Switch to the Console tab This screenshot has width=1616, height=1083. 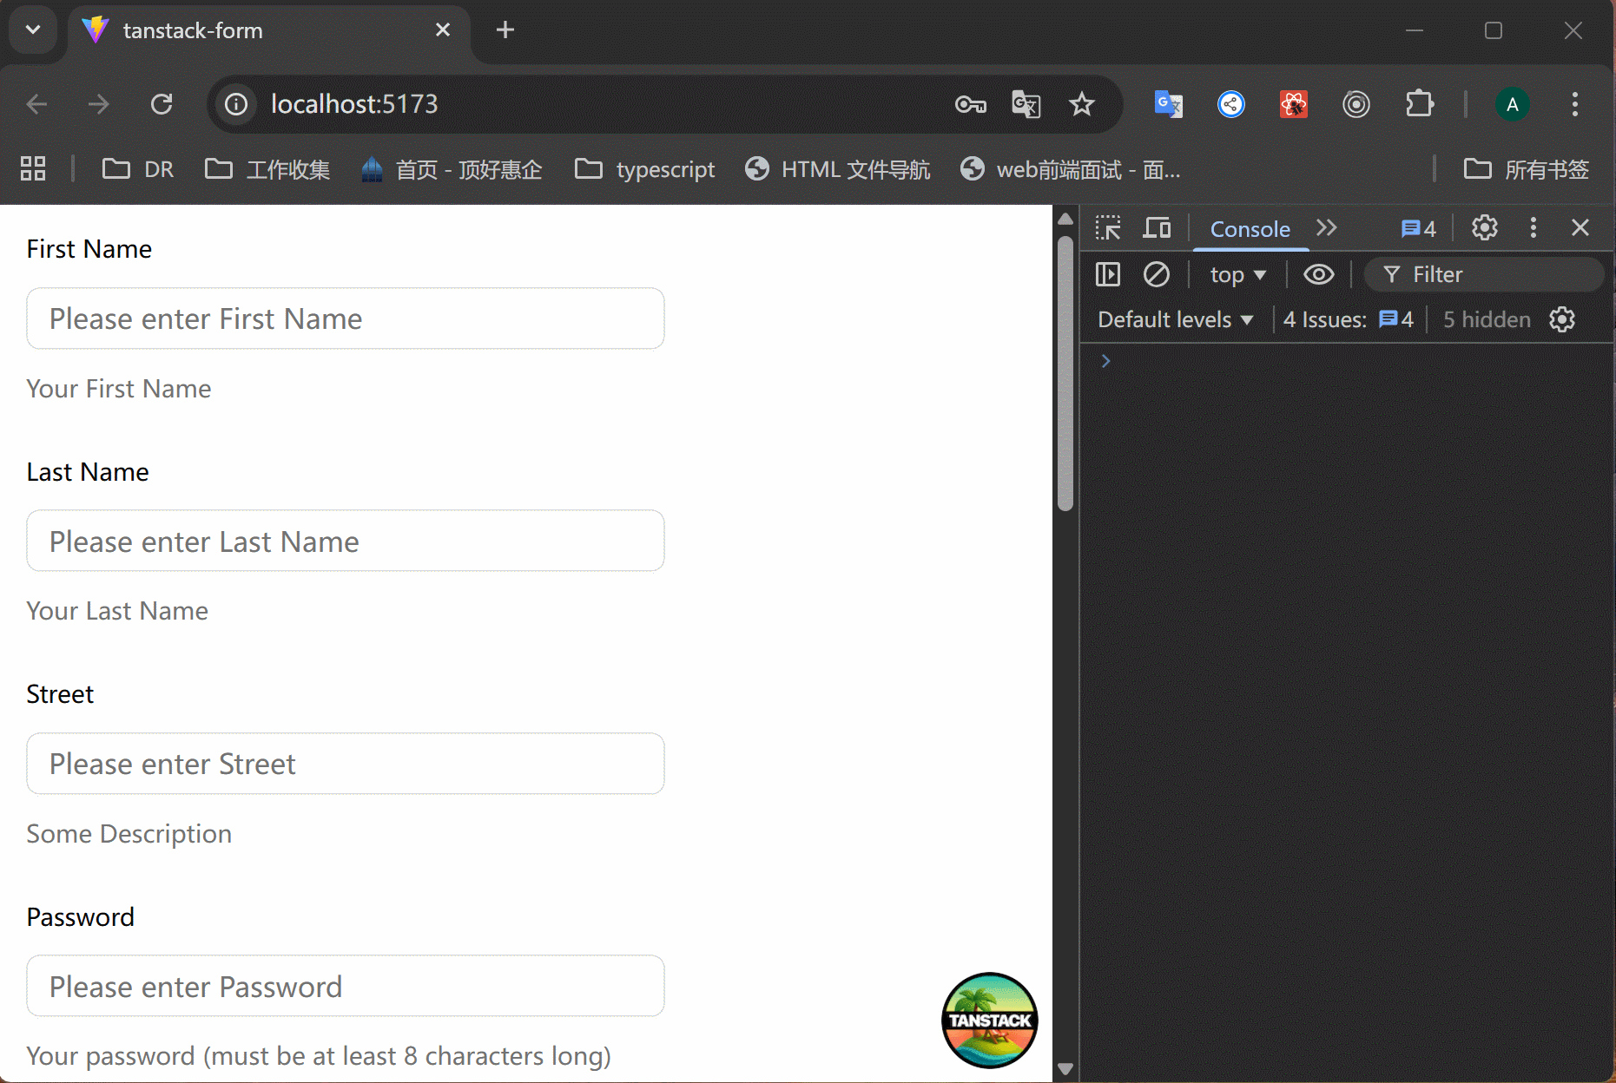point(1250,229)
